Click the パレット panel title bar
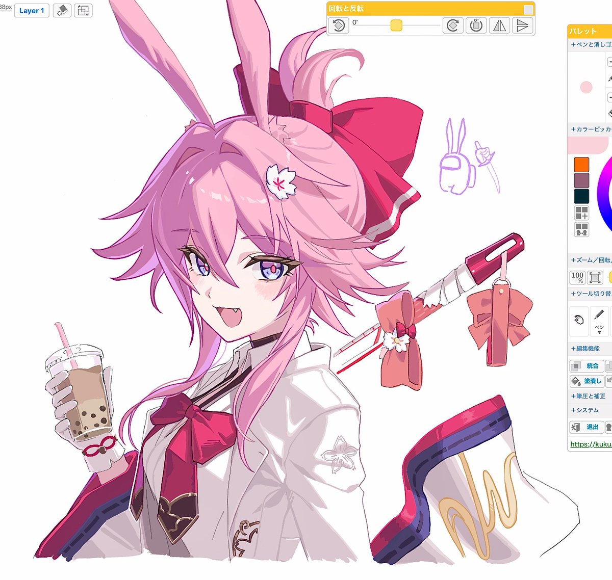 point(590,32)
